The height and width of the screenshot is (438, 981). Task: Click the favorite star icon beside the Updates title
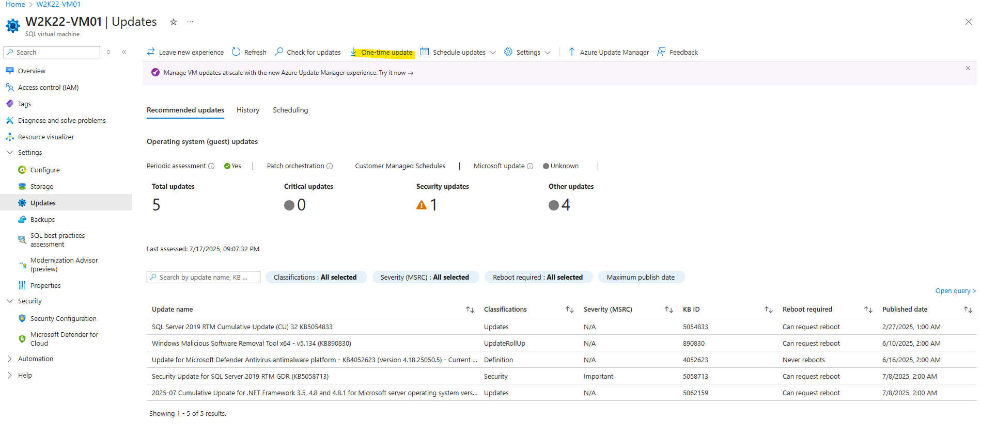coord(174,22)
